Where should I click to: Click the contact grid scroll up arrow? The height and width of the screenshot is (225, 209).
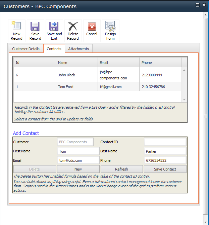(184, 70)
